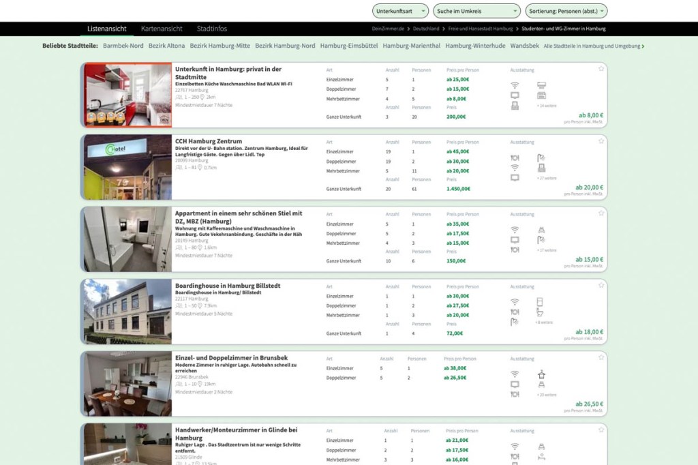The width and height of the screenshot is (698, 465).
Task: Click the persons icon next to 1 – 81
Action: tap(179, 168)
